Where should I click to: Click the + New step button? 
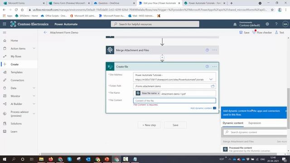(x=149, y=125)
